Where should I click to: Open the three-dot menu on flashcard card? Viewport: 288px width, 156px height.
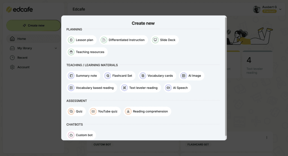[x=267, y=138]
